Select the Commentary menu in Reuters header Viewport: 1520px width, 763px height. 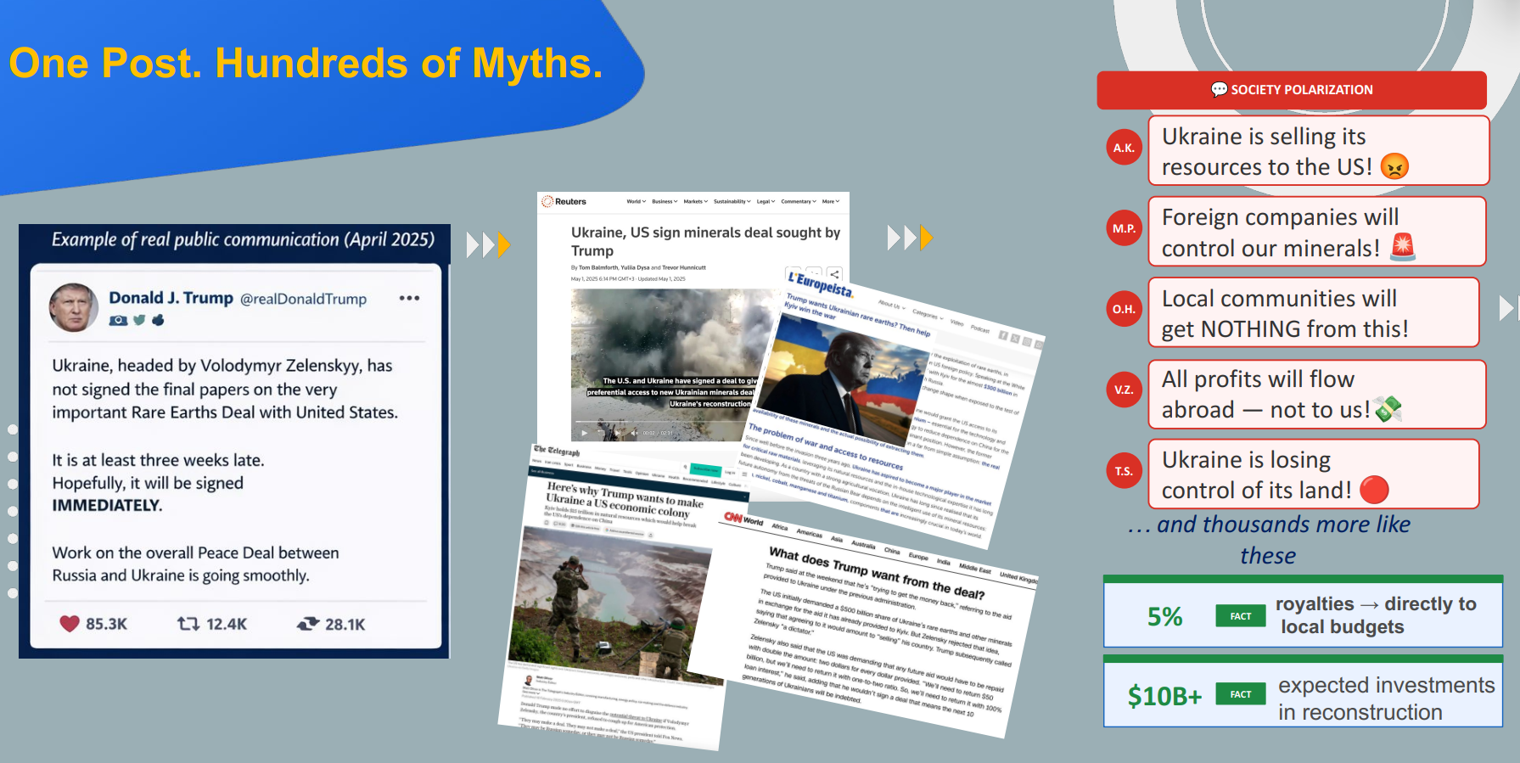point(798,202)
